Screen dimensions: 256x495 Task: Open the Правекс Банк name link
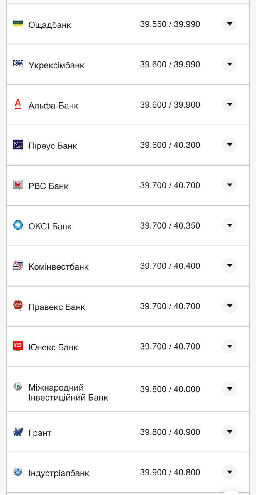click(x=57, y=307)
